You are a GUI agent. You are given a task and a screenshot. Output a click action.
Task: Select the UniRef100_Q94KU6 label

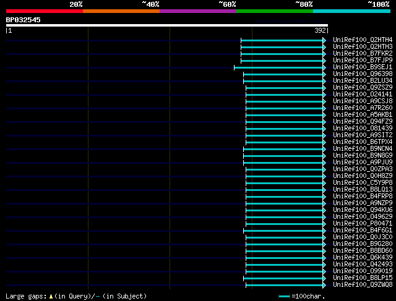[363, 210]
